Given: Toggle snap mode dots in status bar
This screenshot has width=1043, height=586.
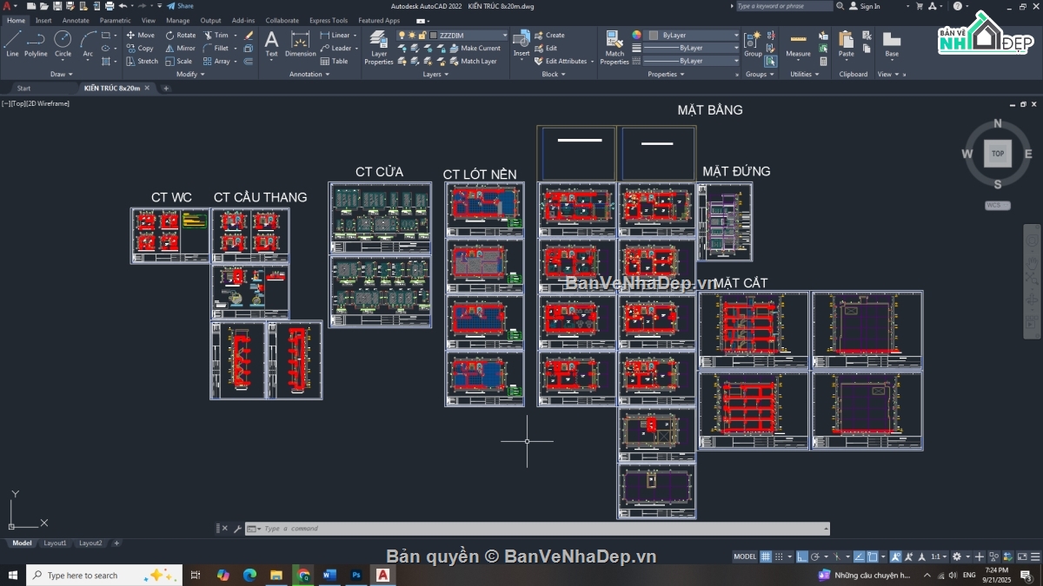Looking at the screenshot, I should 780,556.
